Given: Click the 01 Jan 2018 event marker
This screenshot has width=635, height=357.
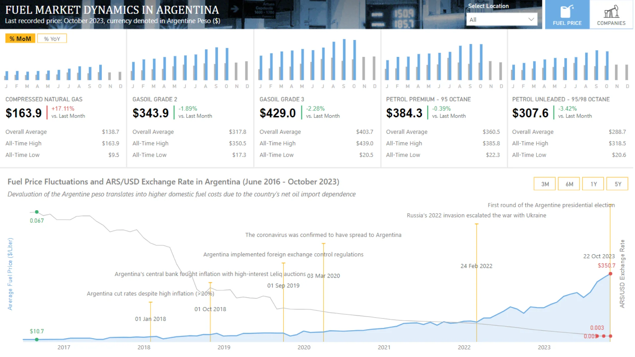Looking at the screenshot, I should tap(150, 319).
